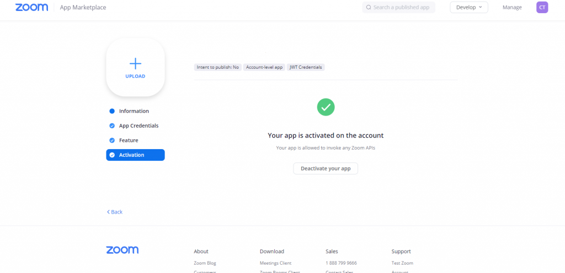Open the Manage menu item
Image resolution: width=565 pixels, height=273 pixels.
point(511,8)
